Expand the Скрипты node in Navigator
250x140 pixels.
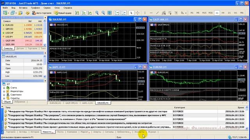coord(4,98)
